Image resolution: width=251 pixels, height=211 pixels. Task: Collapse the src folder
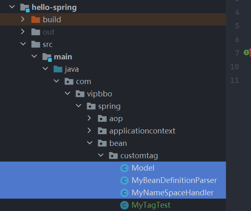point(23,45)
